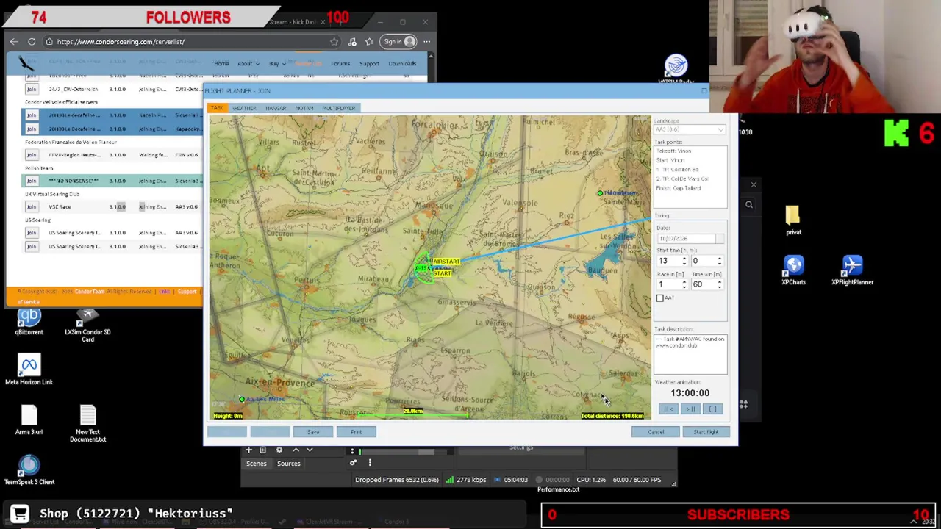Click the Task description text box
This screenshot has width=941, height=529.
click(x=690, y=355)
